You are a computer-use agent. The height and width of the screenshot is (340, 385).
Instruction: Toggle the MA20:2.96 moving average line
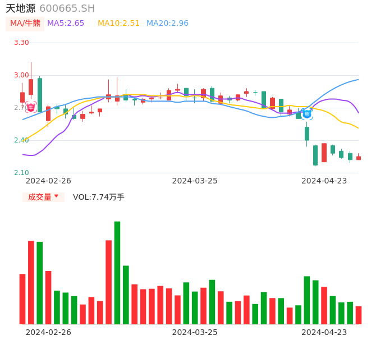coord(167,24)
